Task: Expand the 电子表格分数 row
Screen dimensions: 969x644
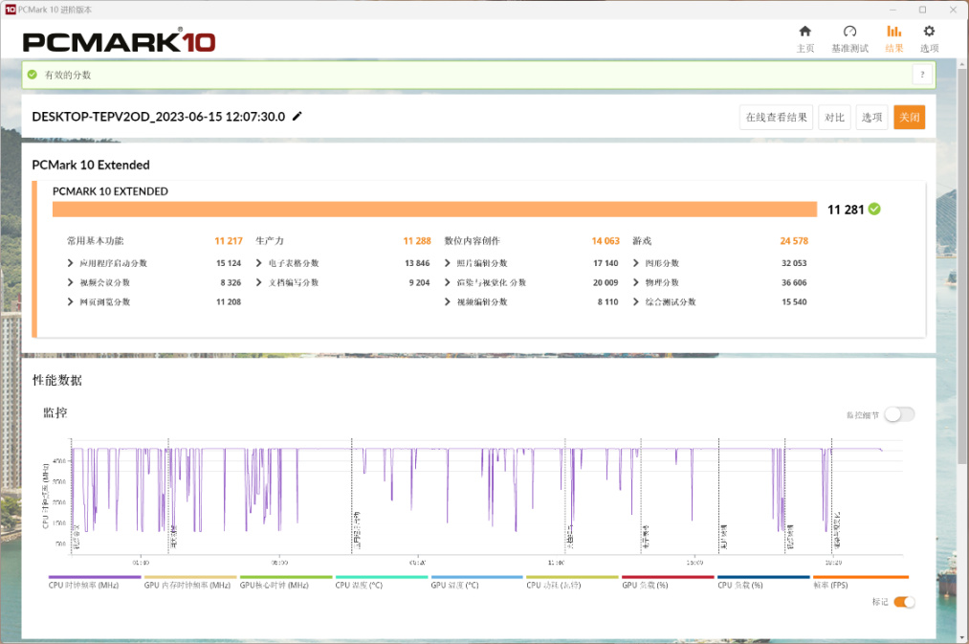Action: tap(258, 263)
